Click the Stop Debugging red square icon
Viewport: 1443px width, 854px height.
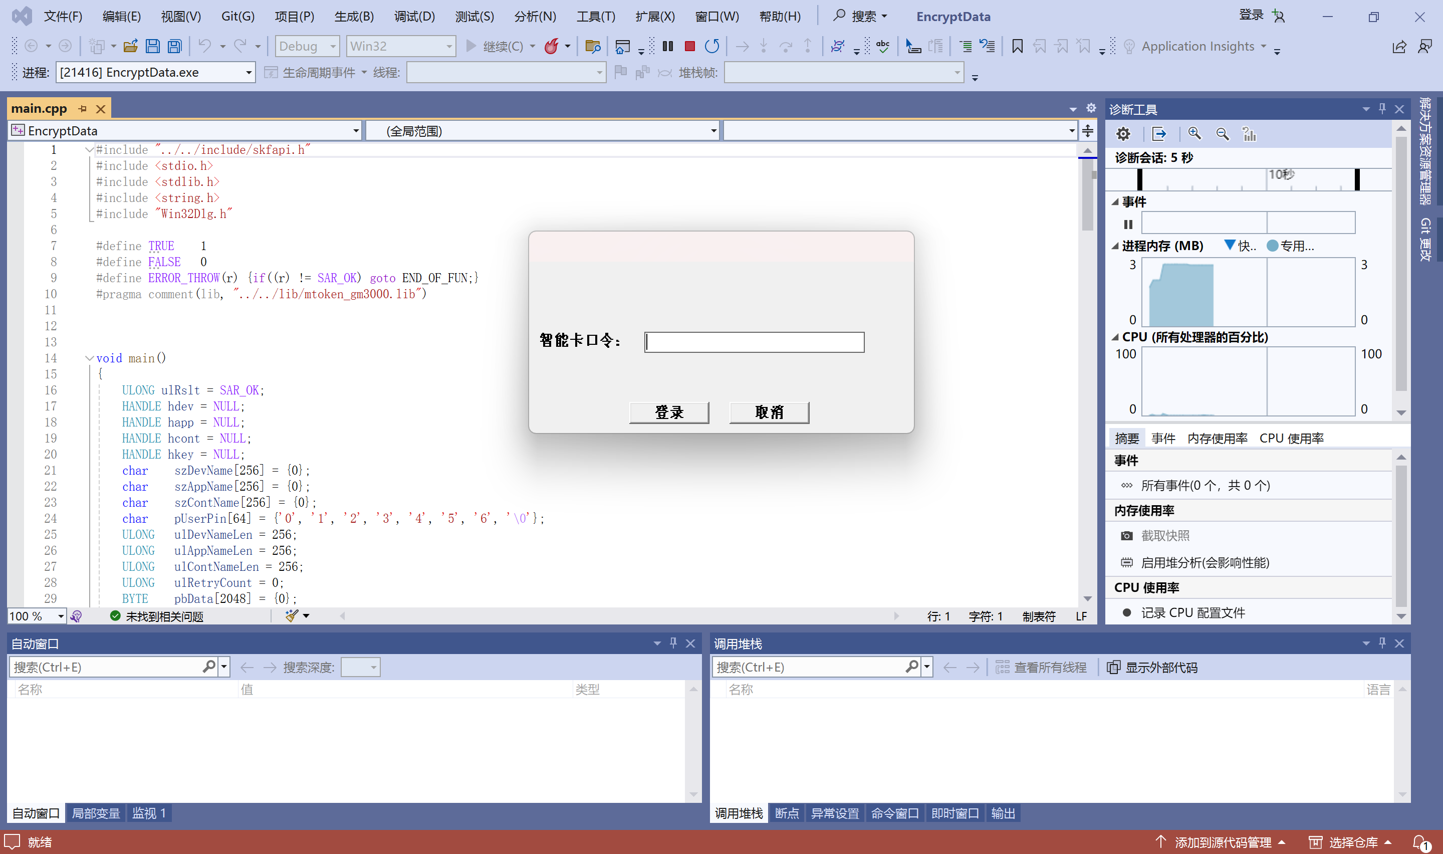(x=689, y=46)
